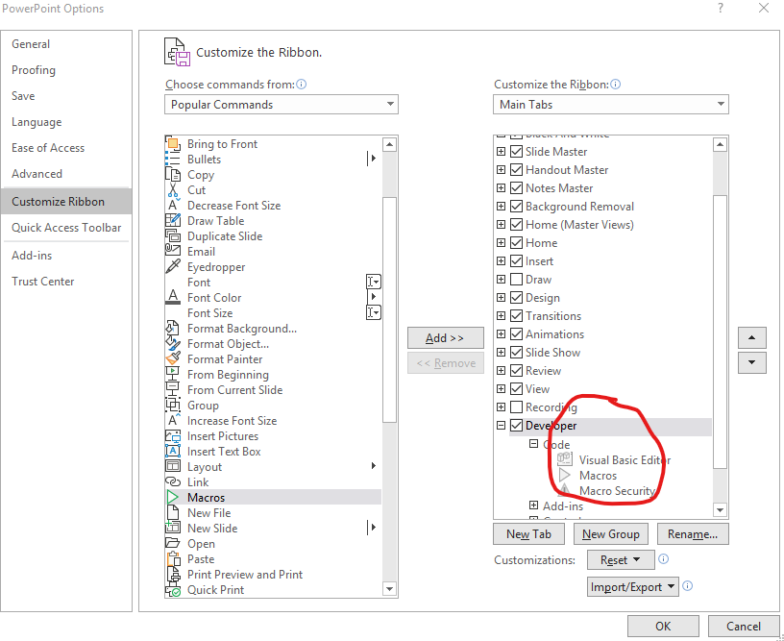Click the Insert Text Box icon

[x=173, y=452]
